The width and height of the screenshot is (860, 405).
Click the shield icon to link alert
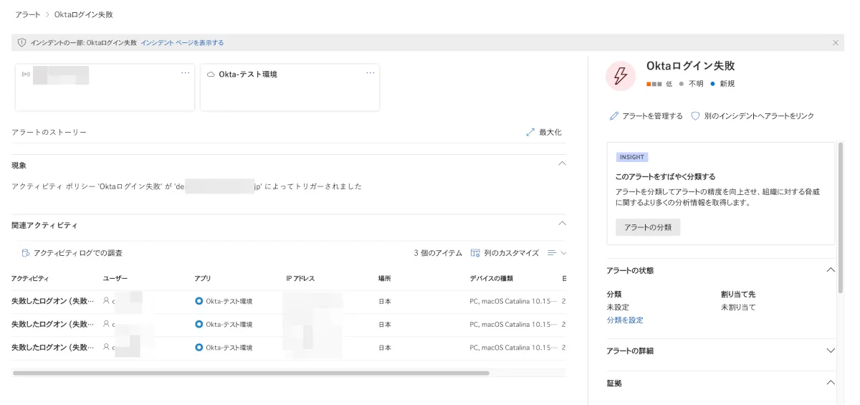pyautogui.click(x=695, y=116)
